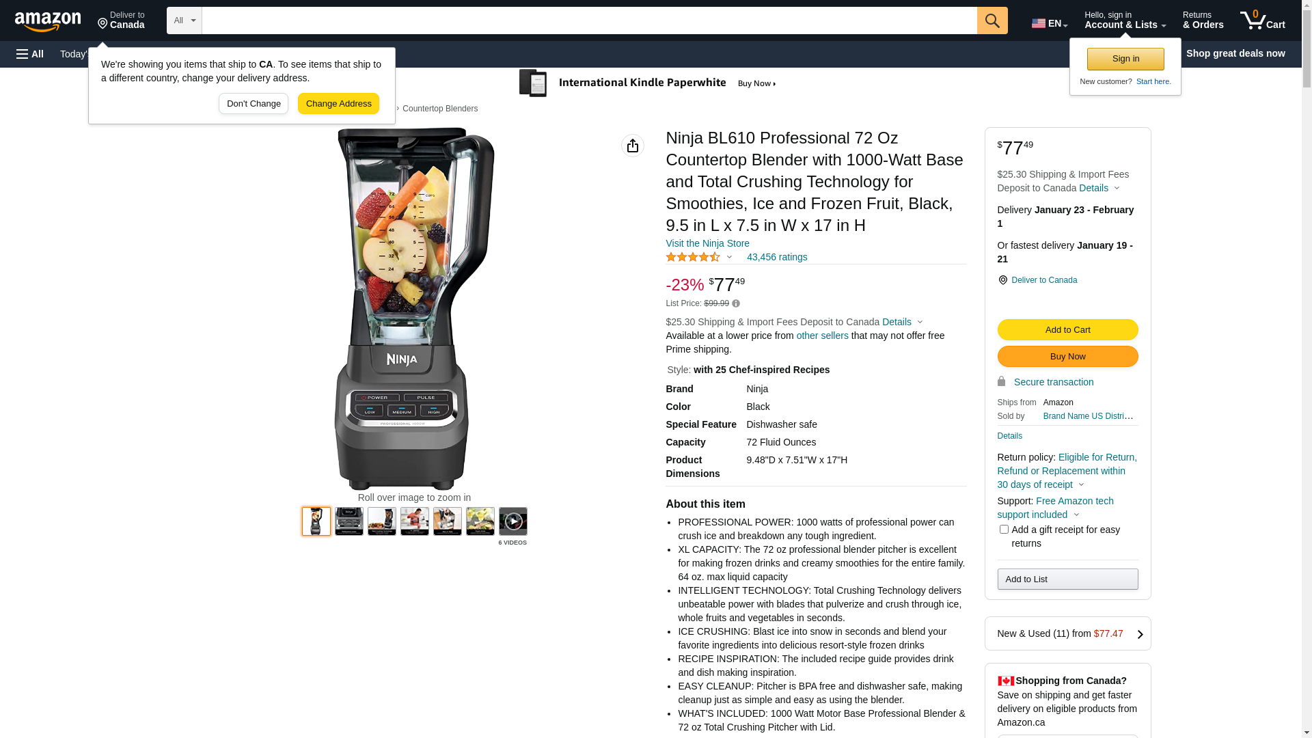Click the List Price info icon
1312x738 pixels.
736,303
